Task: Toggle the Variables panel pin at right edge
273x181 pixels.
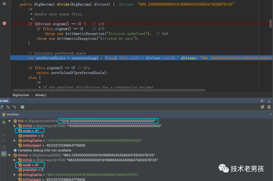Action: 270,114
